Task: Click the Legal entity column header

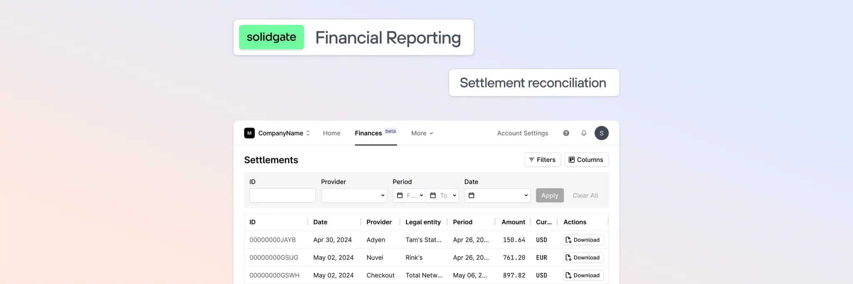Action: pyautogui.click(x=423, y=222)
